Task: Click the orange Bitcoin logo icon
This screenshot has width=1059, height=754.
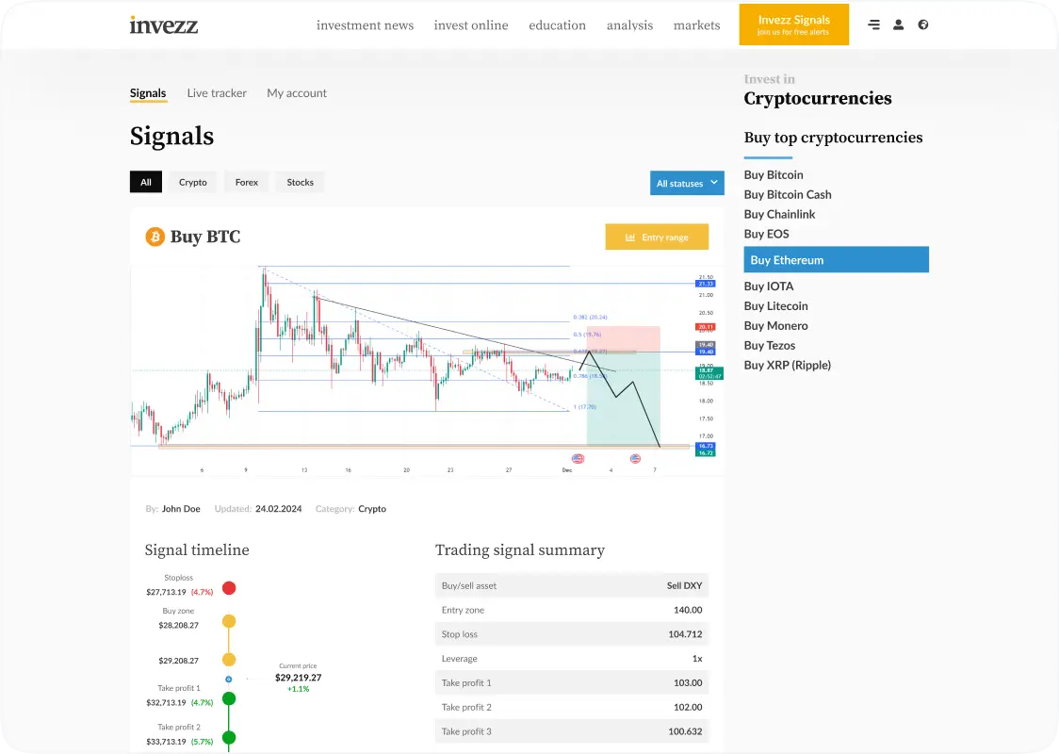Action: click(x=155, y=237)
